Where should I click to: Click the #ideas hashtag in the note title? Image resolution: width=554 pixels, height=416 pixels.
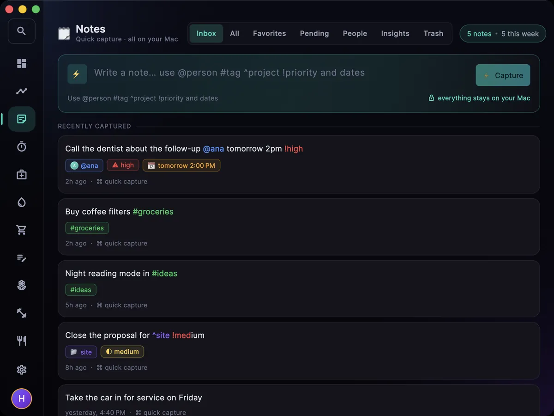164,274
